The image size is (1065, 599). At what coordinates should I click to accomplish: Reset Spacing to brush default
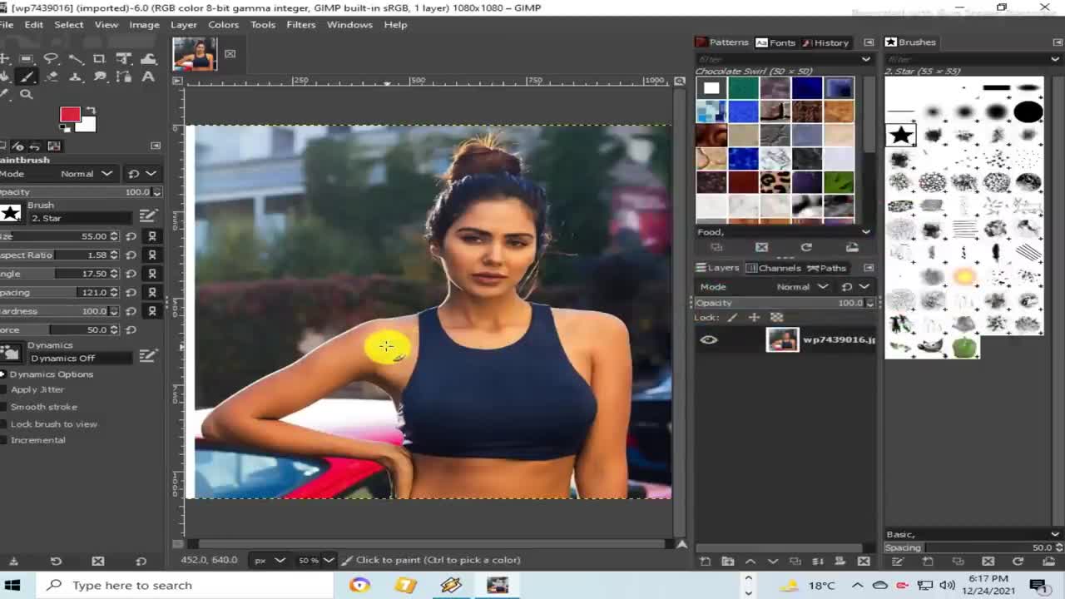click(131, 292)
